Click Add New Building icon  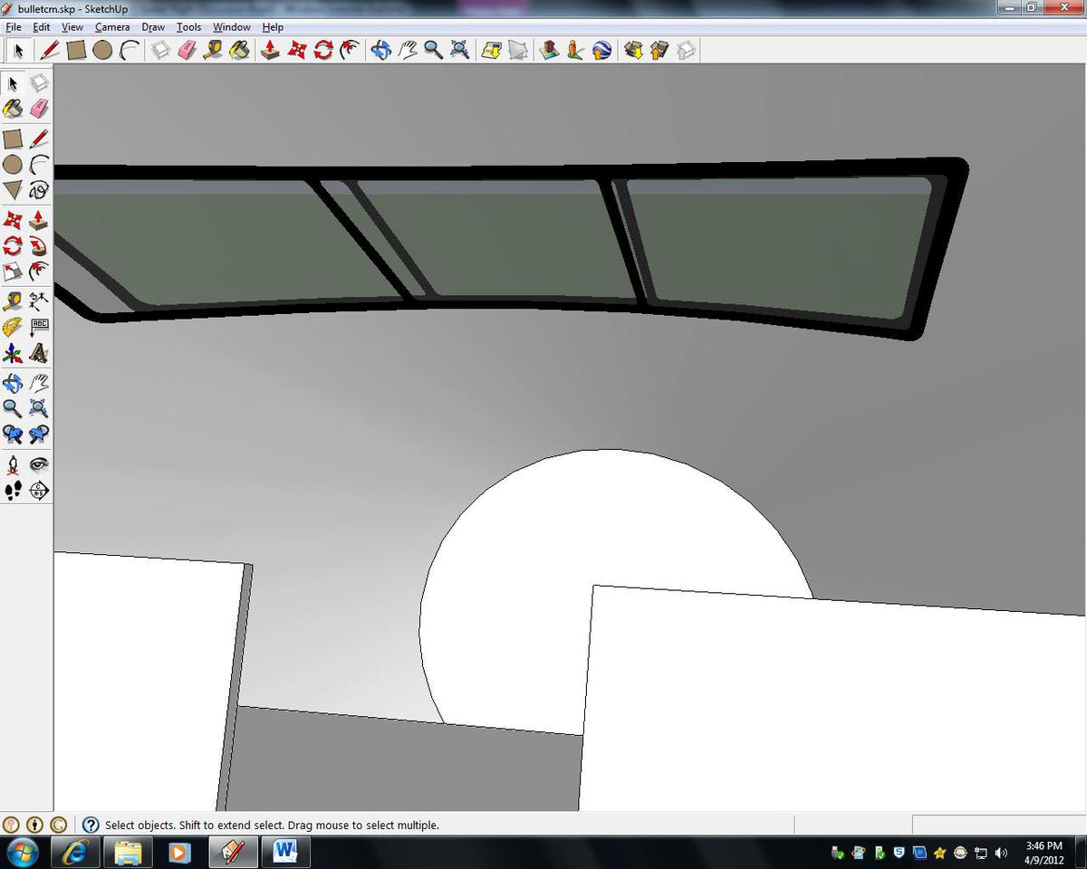[549, 50]
